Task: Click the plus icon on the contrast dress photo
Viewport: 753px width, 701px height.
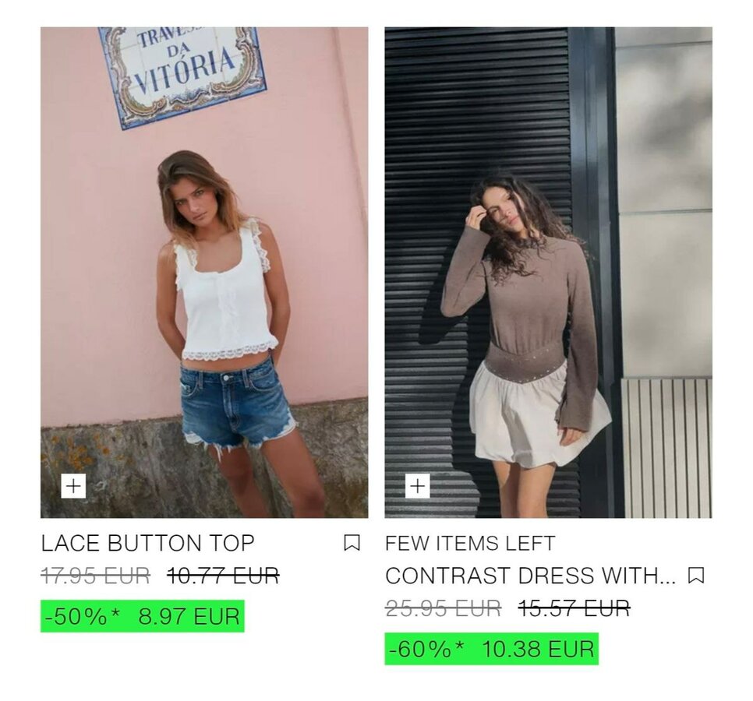Action: [x=417, y=486]
